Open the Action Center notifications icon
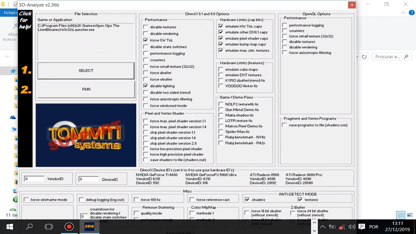The width and height of the screenshot is (416, 234). point(362,227)
